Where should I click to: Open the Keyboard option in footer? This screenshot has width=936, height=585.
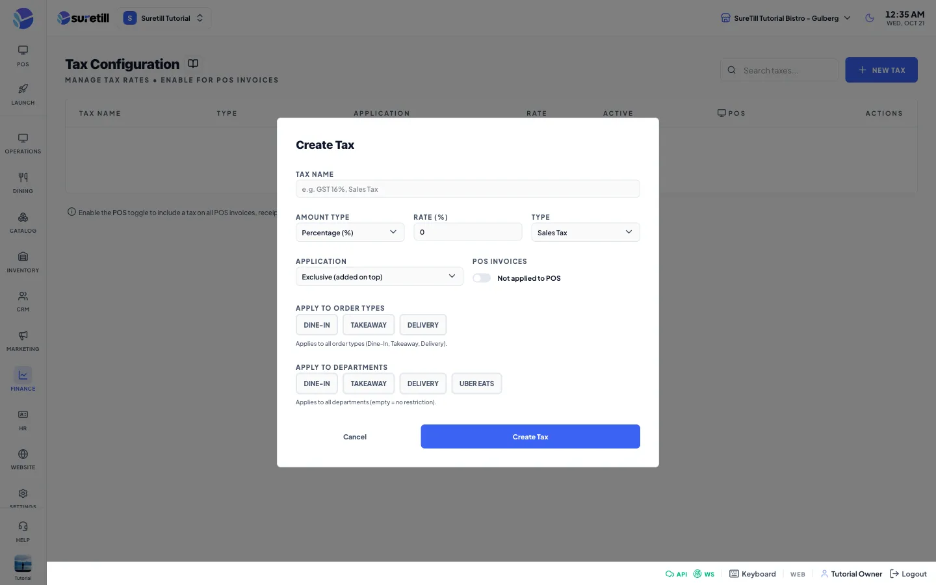[753, 574]
